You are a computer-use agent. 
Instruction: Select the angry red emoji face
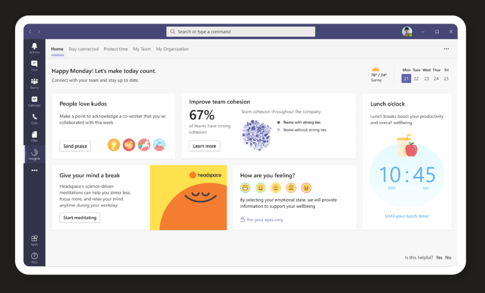(306, 188)
